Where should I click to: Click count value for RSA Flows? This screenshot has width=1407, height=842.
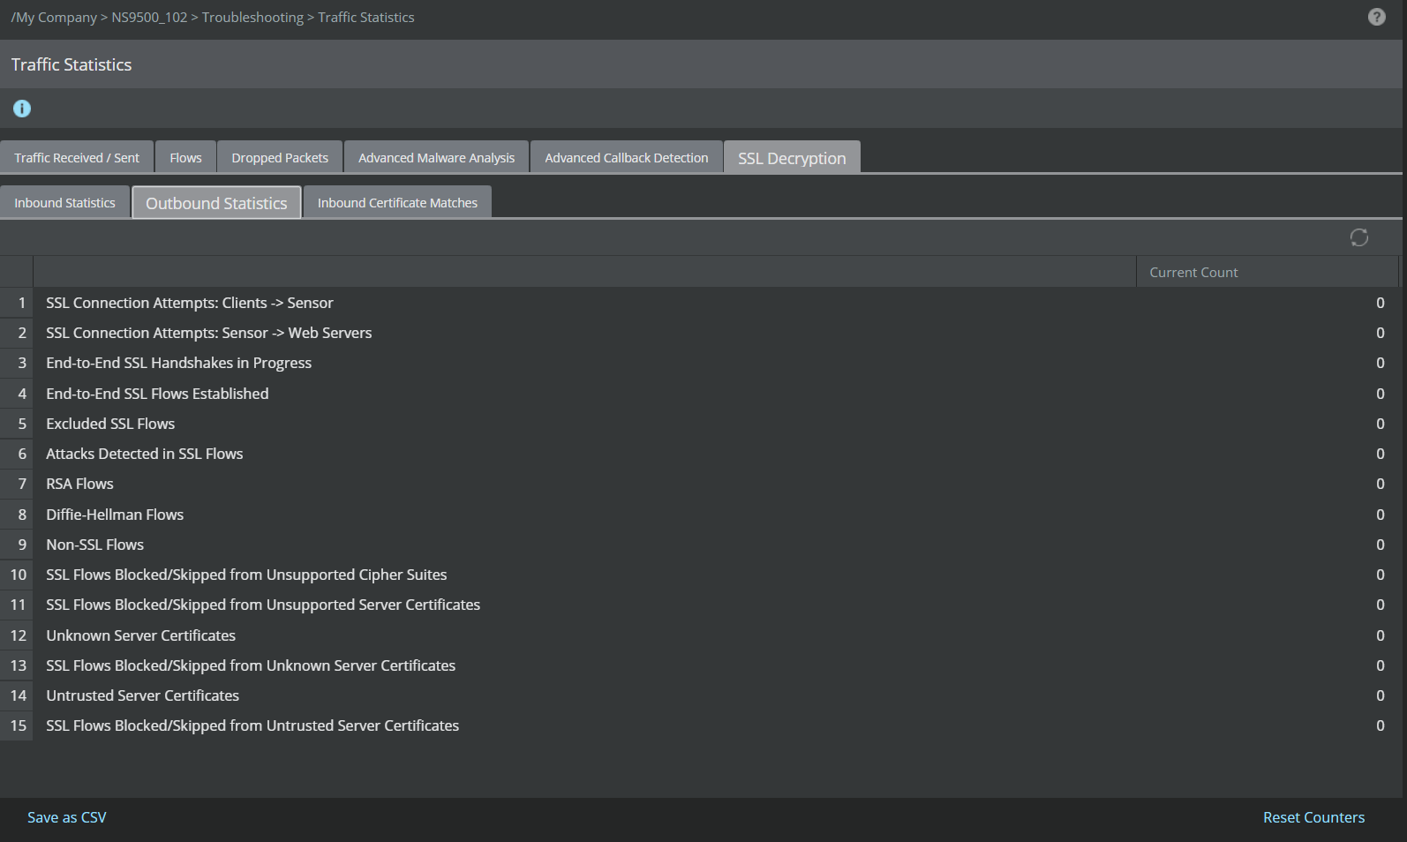click(1380, 484)
